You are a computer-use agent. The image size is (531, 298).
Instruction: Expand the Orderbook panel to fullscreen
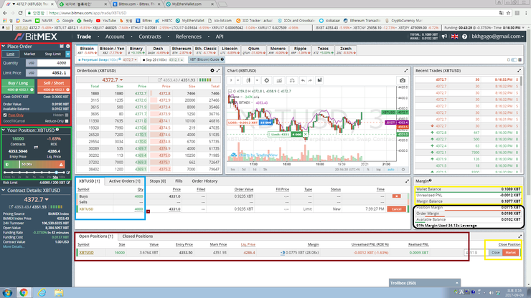pos(218,70)
